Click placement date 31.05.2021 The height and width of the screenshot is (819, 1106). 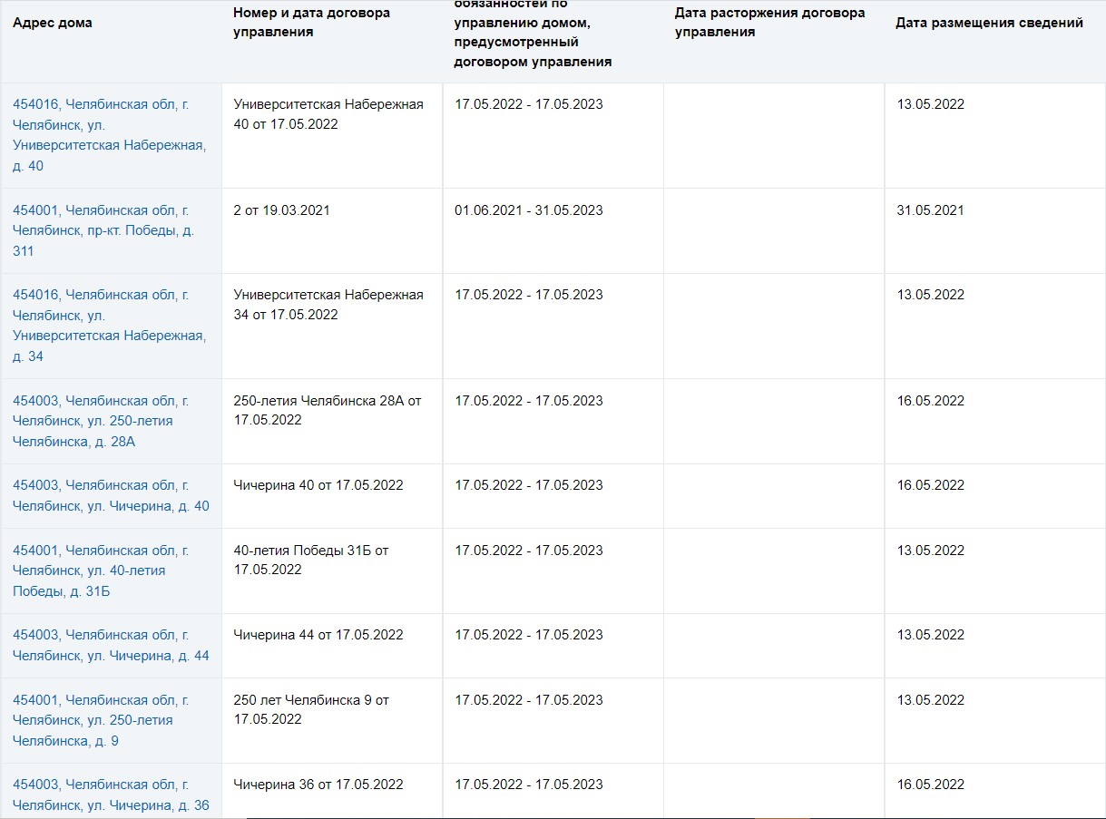tap(931, 210)
